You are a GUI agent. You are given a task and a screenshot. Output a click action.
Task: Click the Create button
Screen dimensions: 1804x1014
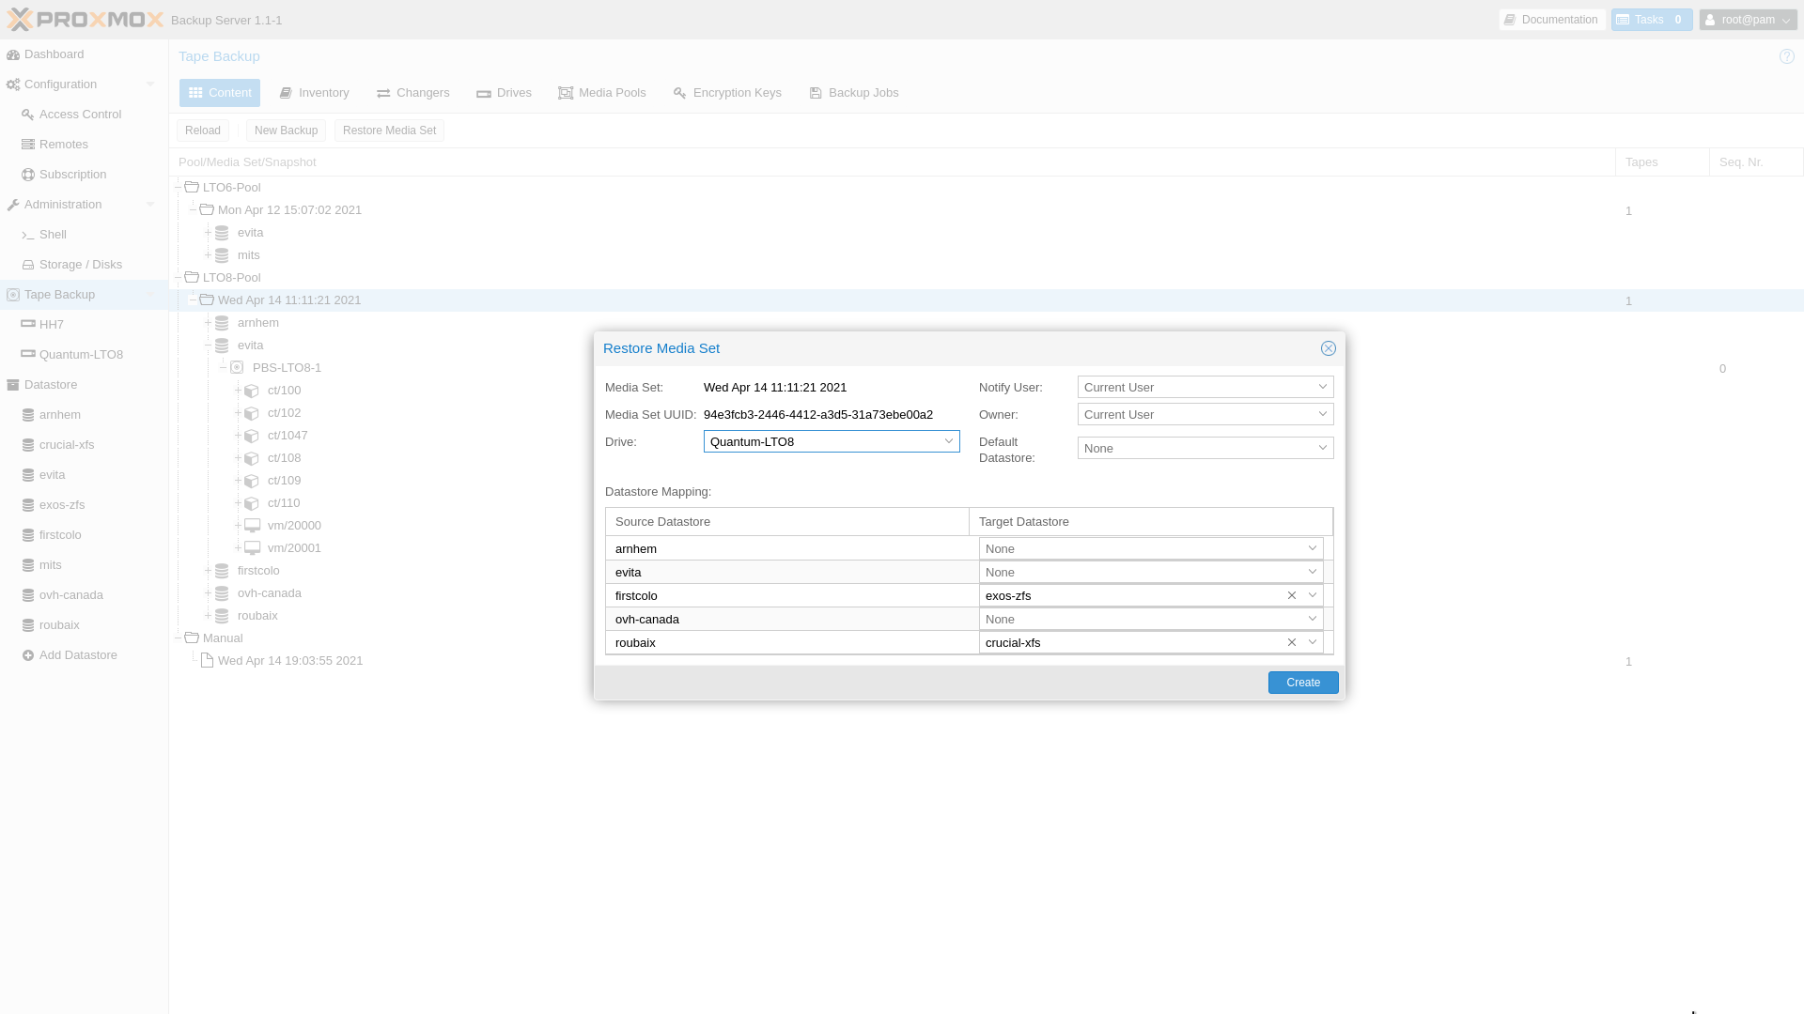[x=1302, y=683]
